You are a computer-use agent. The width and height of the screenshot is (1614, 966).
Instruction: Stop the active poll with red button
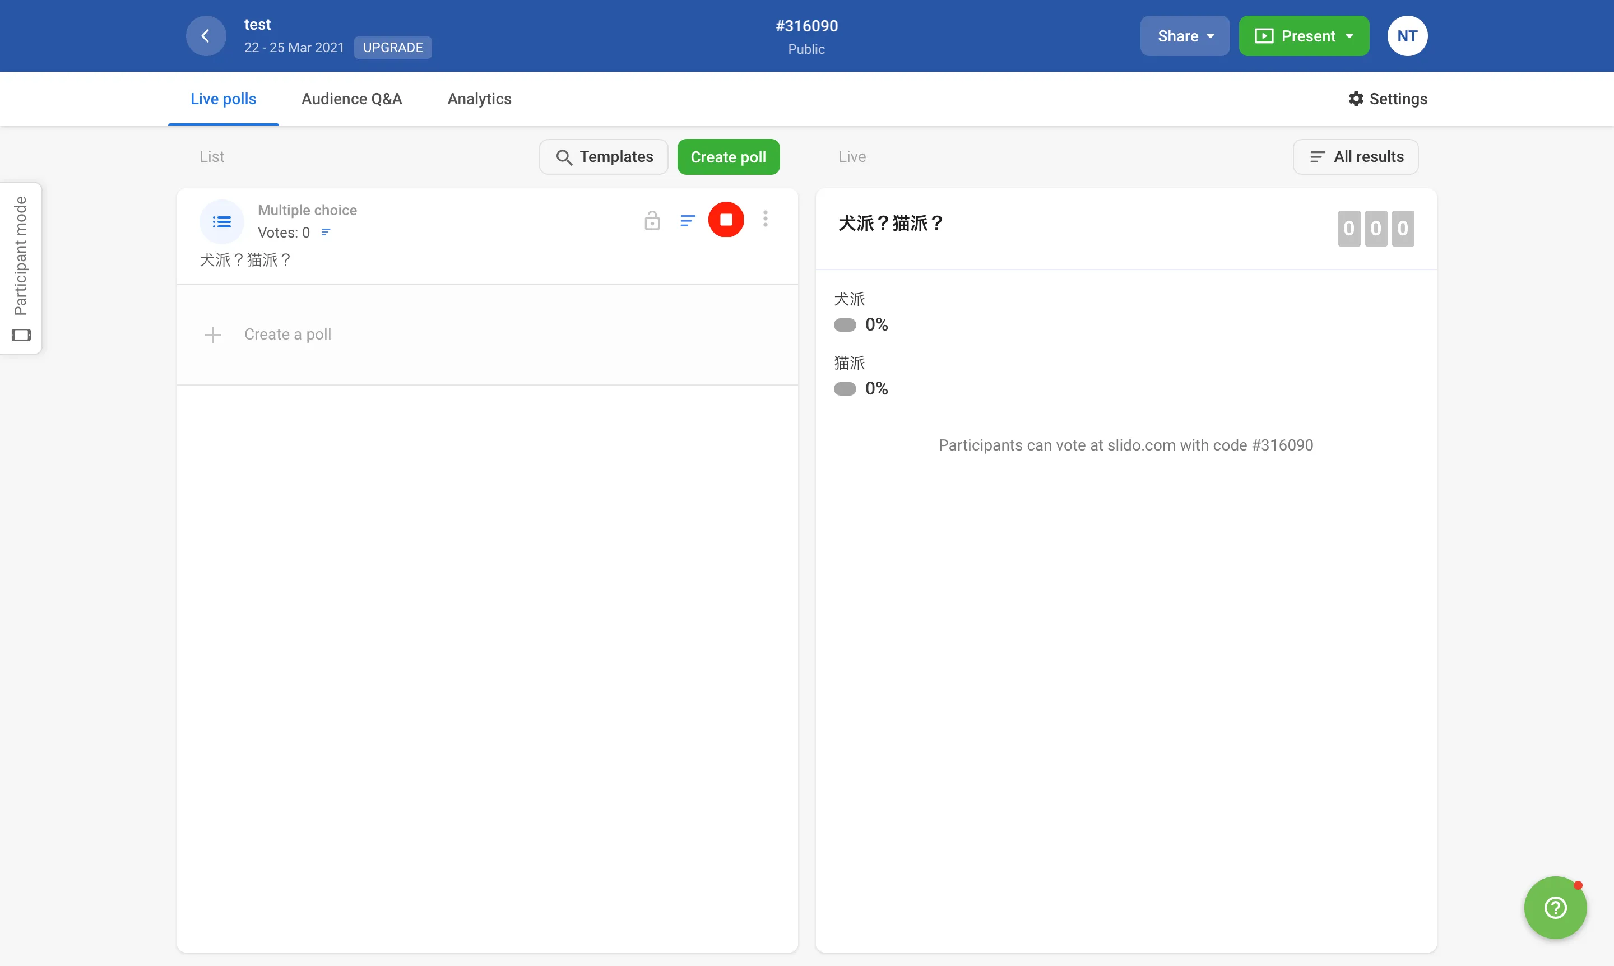725,220
